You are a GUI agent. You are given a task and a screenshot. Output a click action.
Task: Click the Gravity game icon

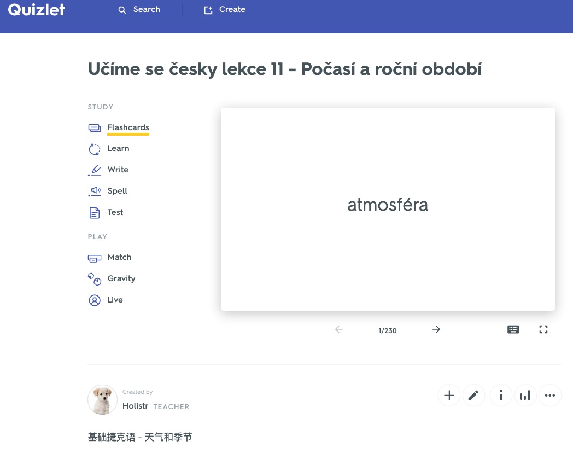coord(95,279)
